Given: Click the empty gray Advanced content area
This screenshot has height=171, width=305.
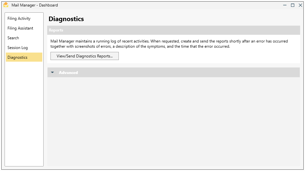Looking at the screenshot, I should point(173,122).
